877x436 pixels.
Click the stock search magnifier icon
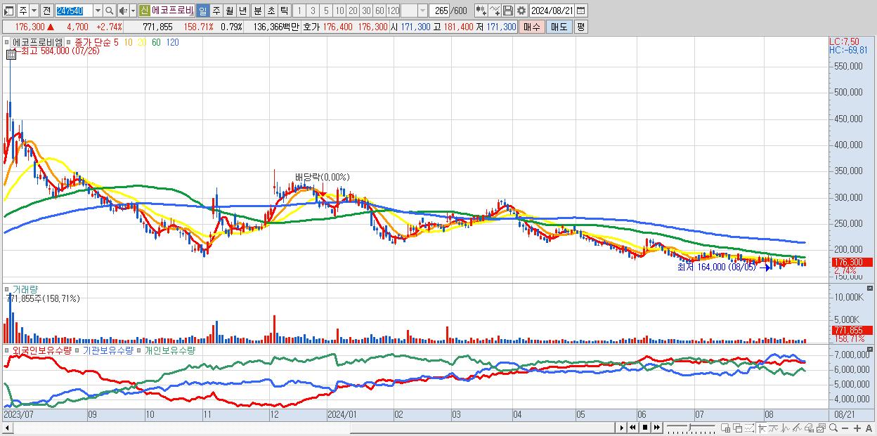[109, 11]
